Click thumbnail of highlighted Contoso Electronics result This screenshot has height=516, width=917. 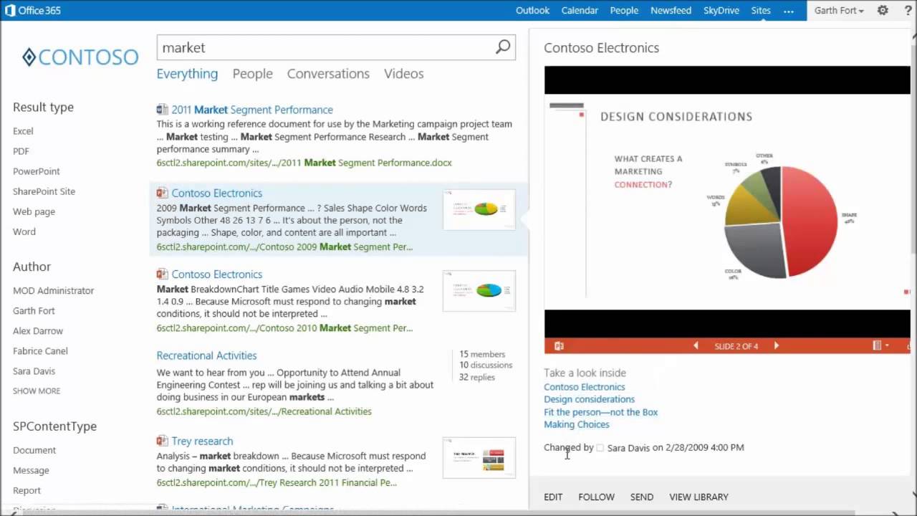pyautogui.click(x=479, y=209)
